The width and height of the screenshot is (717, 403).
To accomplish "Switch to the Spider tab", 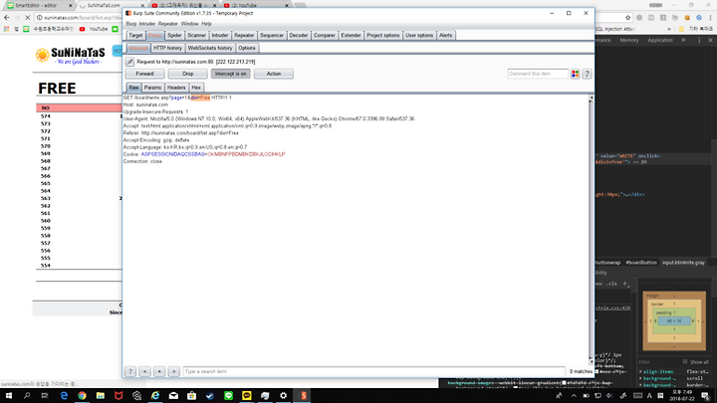I will tap(174, 35).
